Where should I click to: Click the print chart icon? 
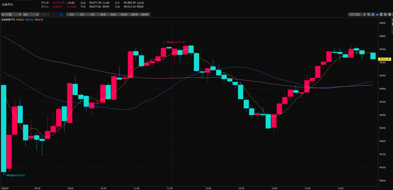[390, 14]
